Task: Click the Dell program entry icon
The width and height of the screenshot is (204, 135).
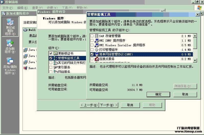Action: pyautogui.click(x=25, y=30)
